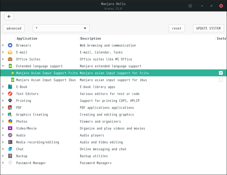Viewport: 227px width, 175px height.
Task: Check Manjaro Asian Input Support Ibus
Action: [221, 80]
